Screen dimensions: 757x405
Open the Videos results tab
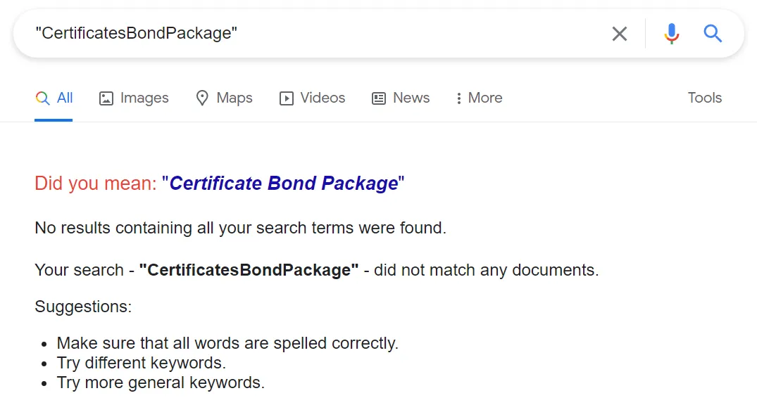(323, 98)
